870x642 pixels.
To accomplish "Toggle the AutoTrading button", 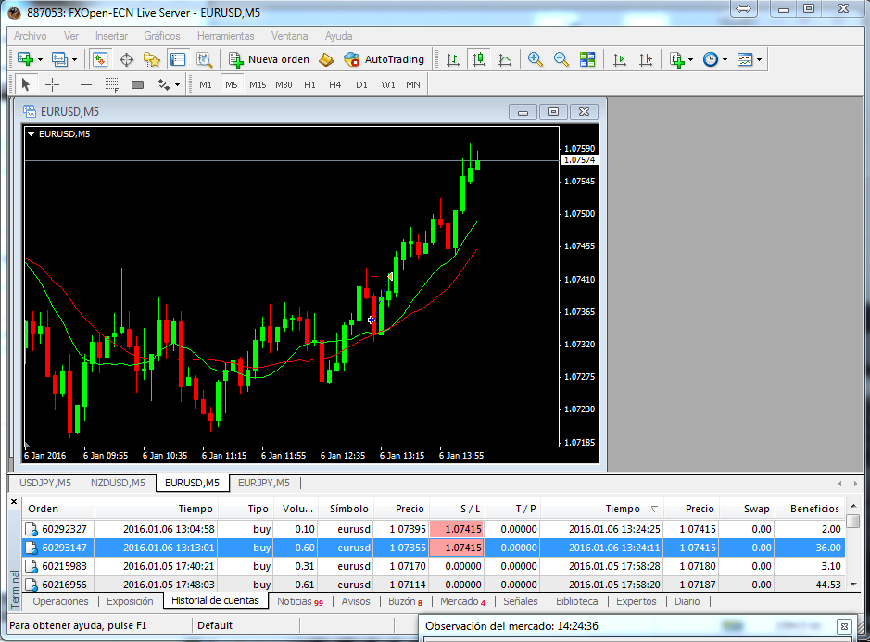I will (x=384, y=59).
